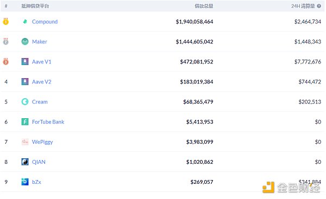Click the Aave V1 logo icon

(25, 62)
